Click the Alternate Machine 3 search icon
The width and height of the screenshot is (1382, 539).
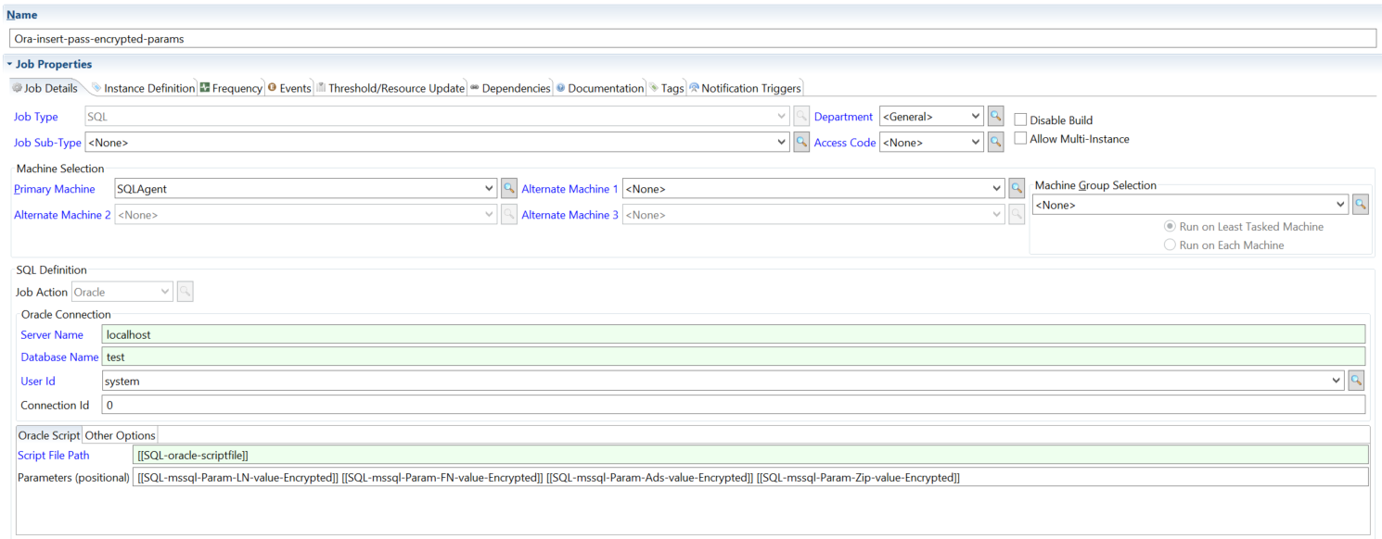[1017, 215]
